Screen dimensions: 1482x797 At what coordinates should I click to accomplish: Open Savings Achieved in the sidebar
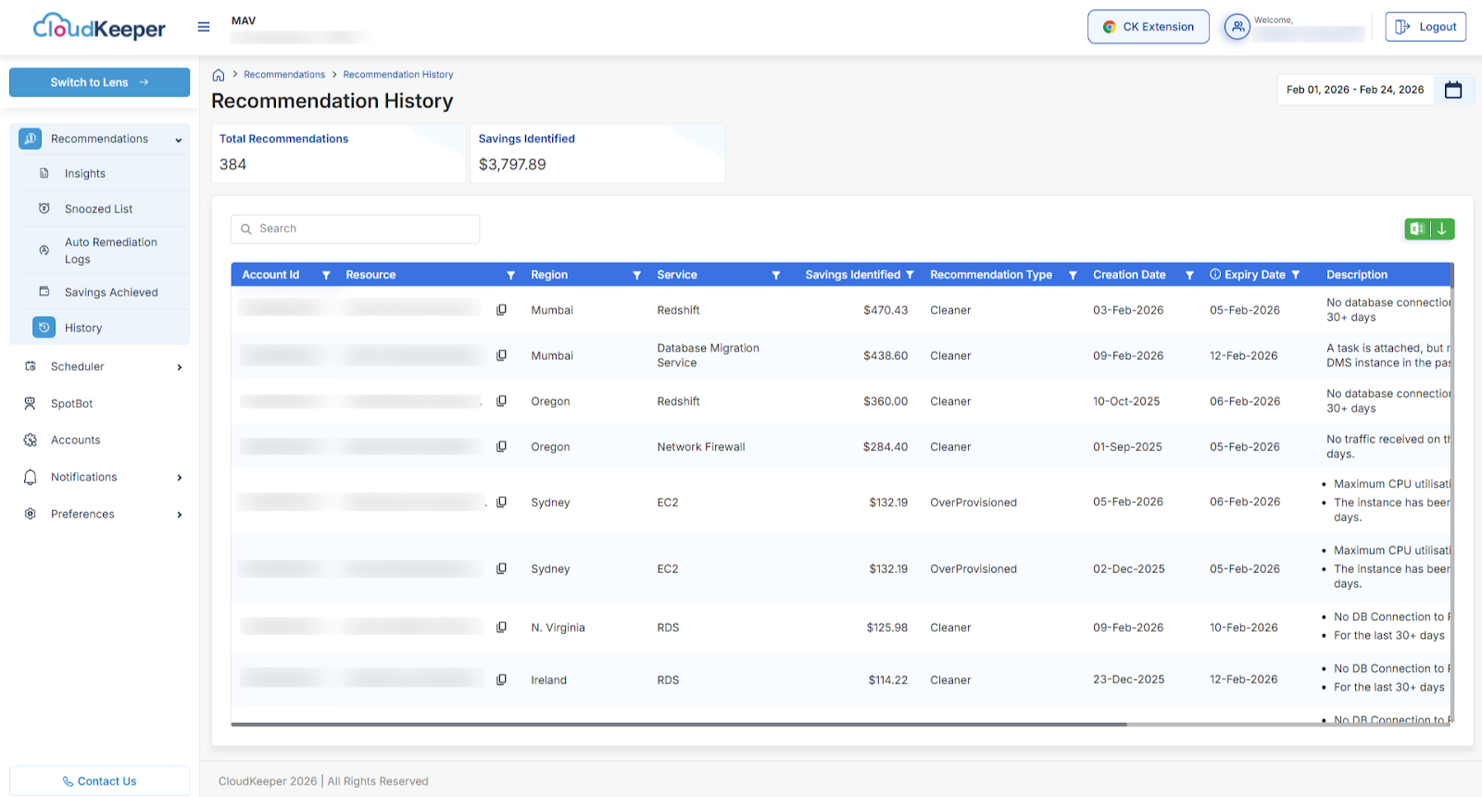111,293
